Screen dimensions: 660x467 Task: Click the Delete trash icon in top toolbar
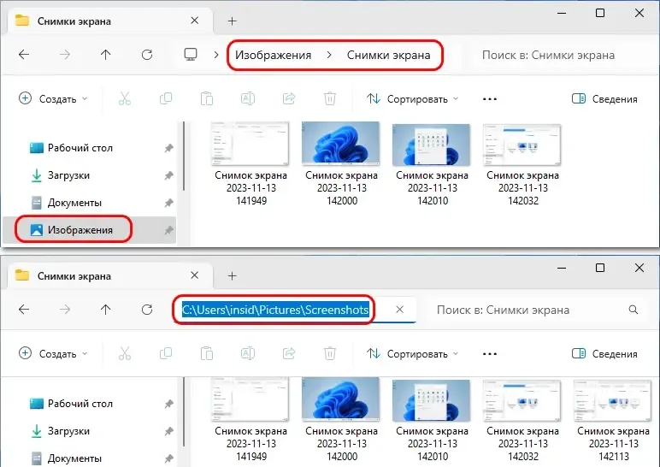[x=330, y=98]
